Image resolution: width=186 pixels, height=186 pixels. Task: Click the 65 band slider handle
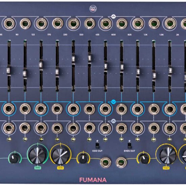click(x=8, y=70)
